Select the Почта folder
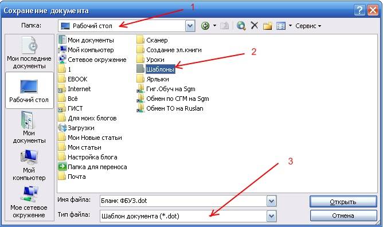Image resolution: width=383 pixels, height=227 pixels. 72,177
